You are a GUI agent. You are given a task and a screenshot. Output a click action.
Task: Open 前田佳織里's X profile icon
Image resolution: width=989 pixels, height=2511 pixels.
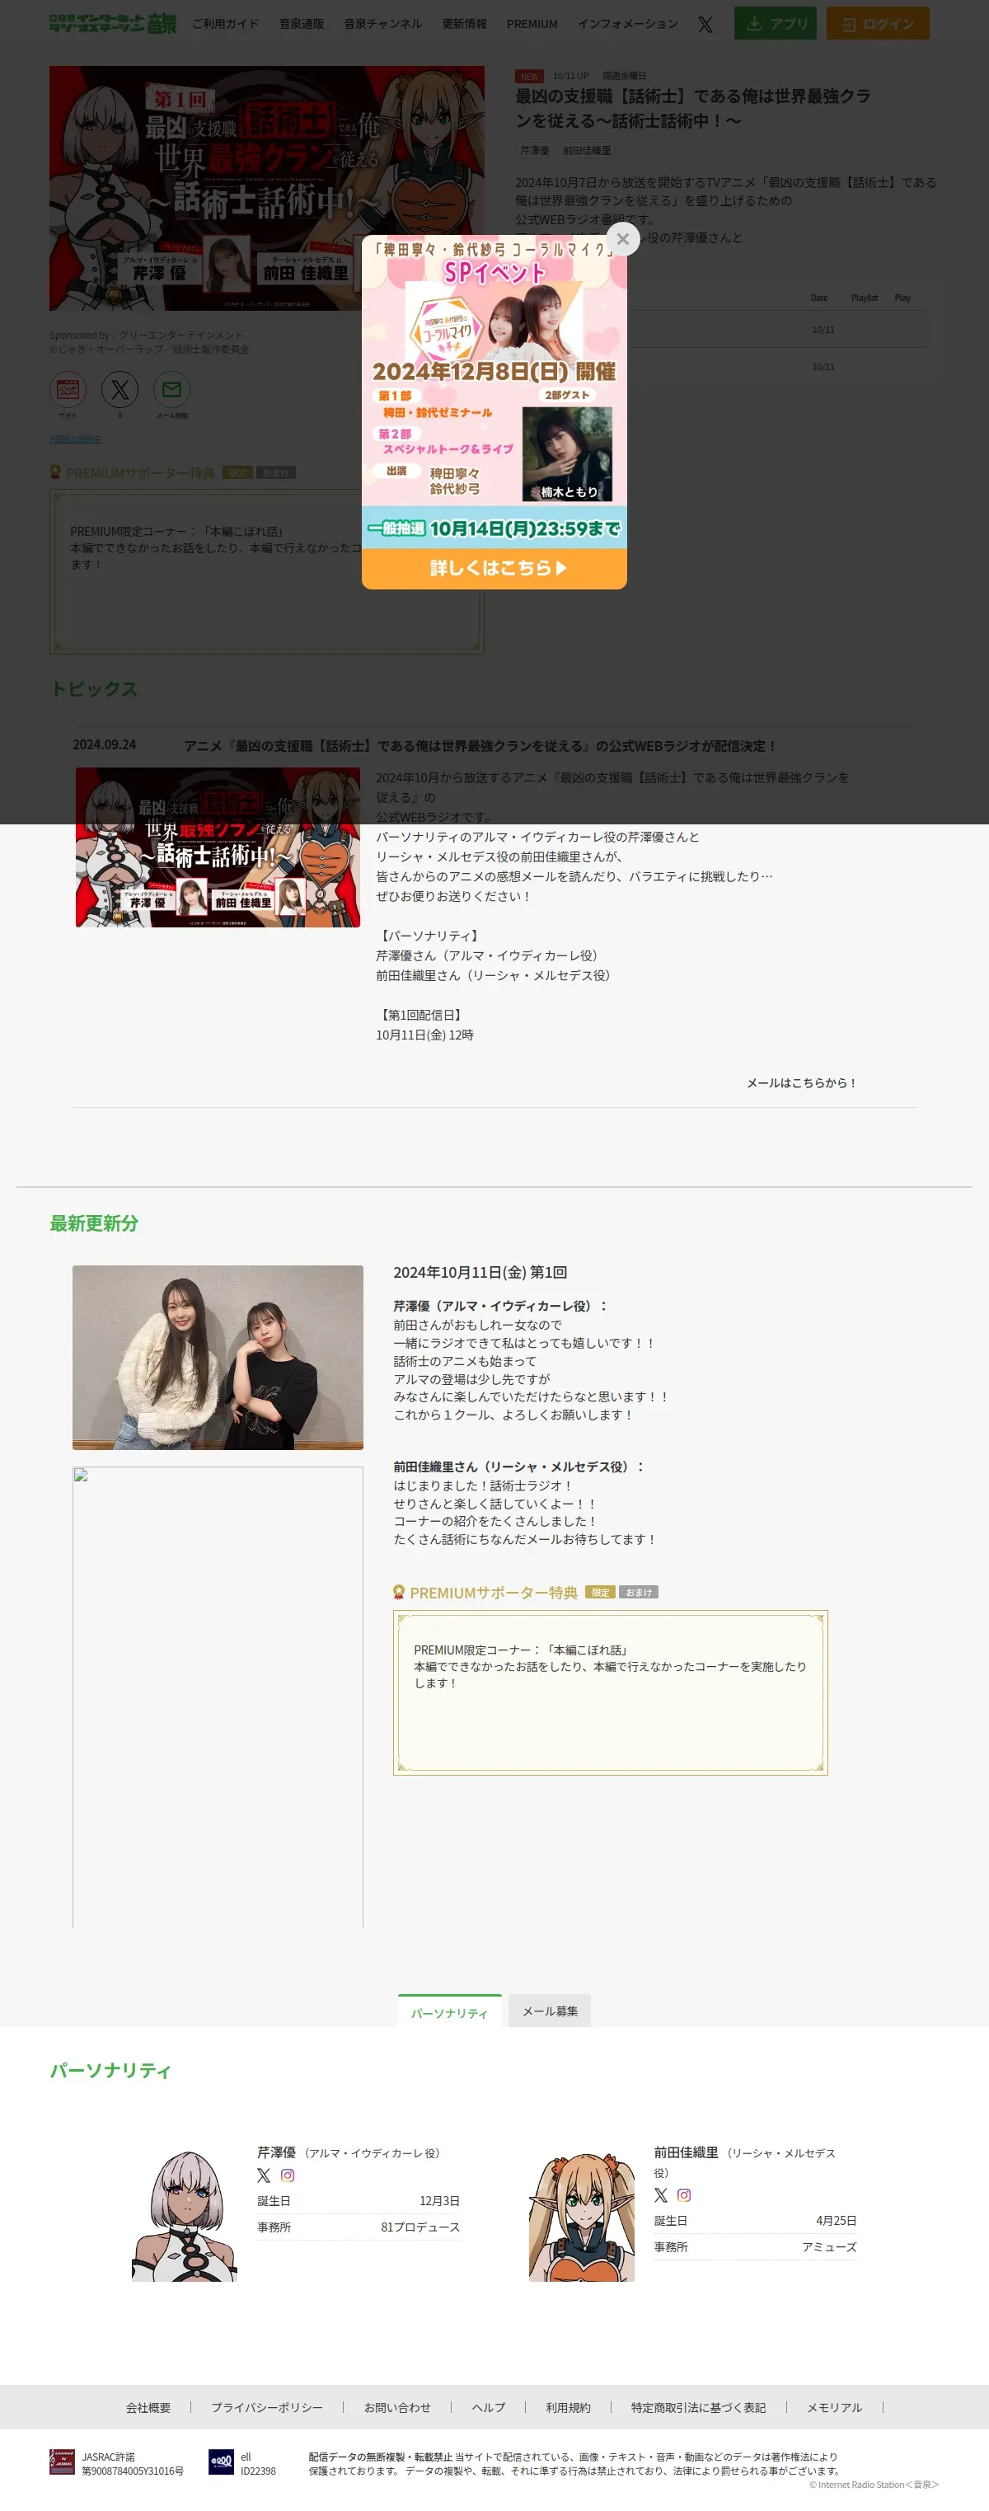tap(661, 2194)
